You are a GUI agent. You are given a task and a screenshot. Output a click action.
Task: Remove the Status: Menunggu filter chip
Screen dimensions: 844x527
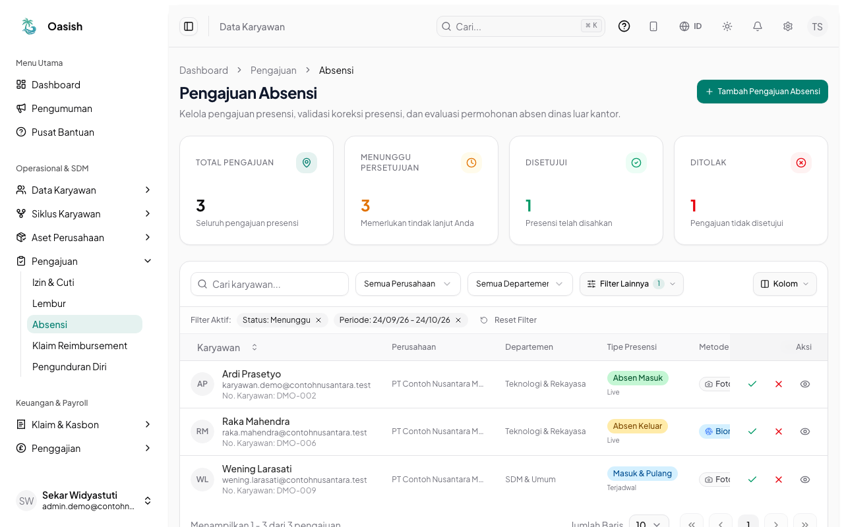pos(318,320)
